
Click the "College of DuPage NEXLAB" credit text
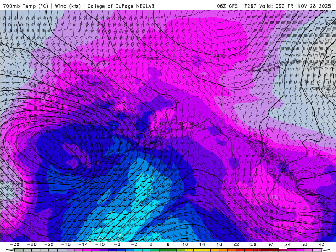point(121,6)
